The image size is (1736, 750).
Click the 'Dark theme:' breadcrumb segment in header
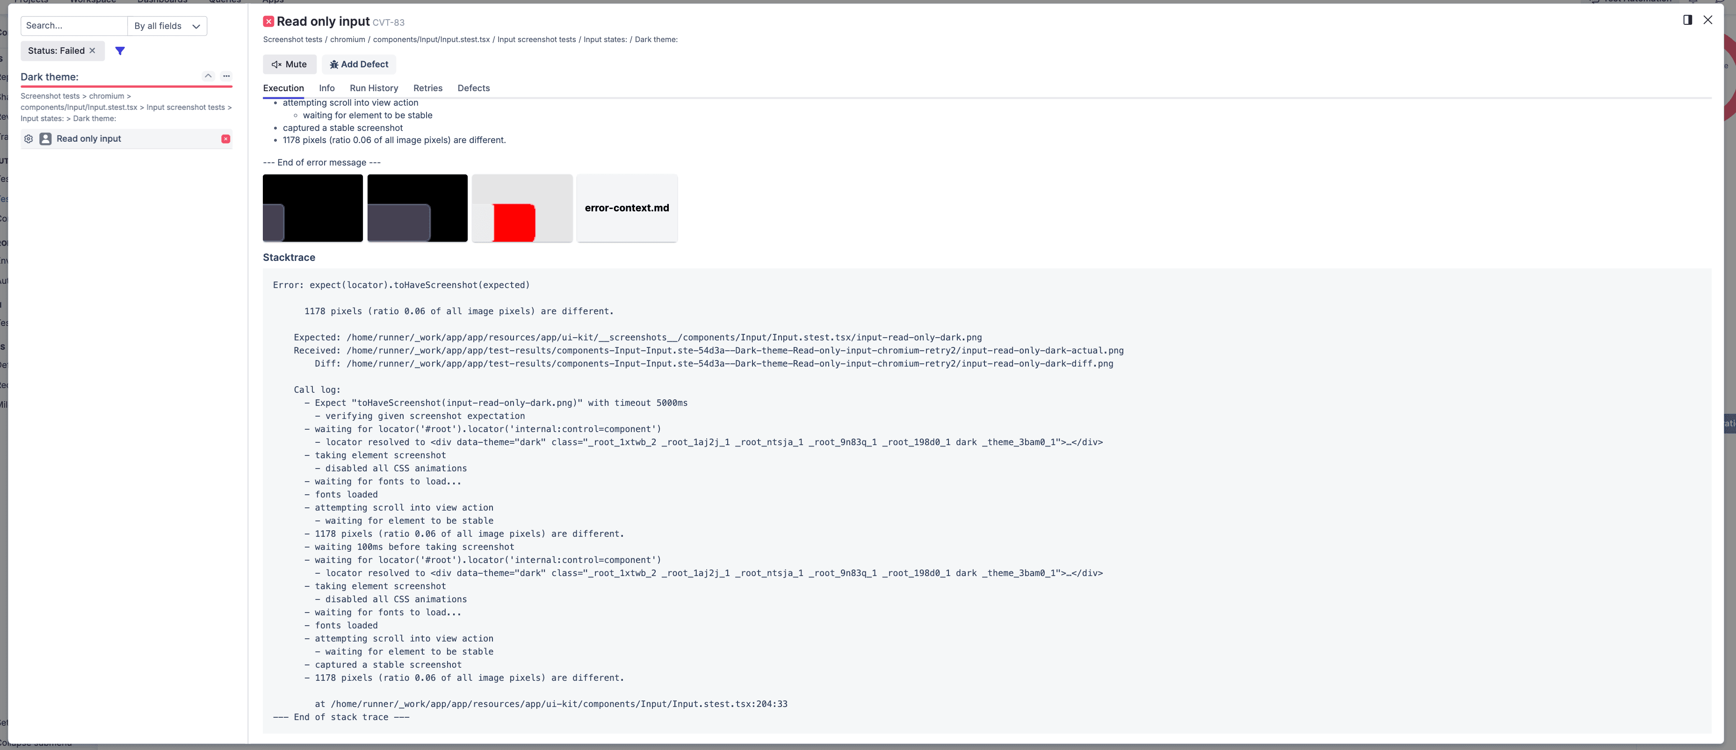pyautogui.click(x=656, y=40)
